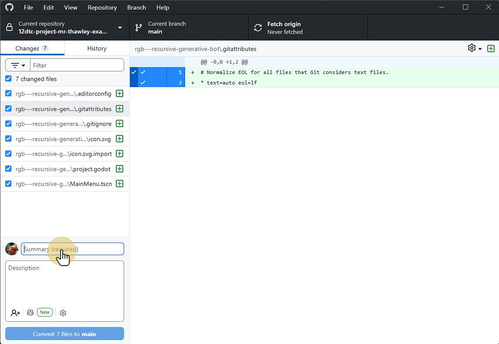Viewport: 499px width, 344px height.
Task: Deselect line 1 of the .gitattributes diff
Action: coord(143,72)
